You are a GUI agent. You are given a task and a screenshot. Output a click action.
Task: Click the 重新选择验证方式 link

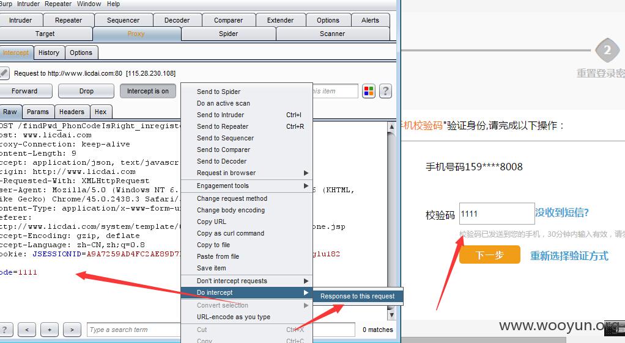[569, 256]
